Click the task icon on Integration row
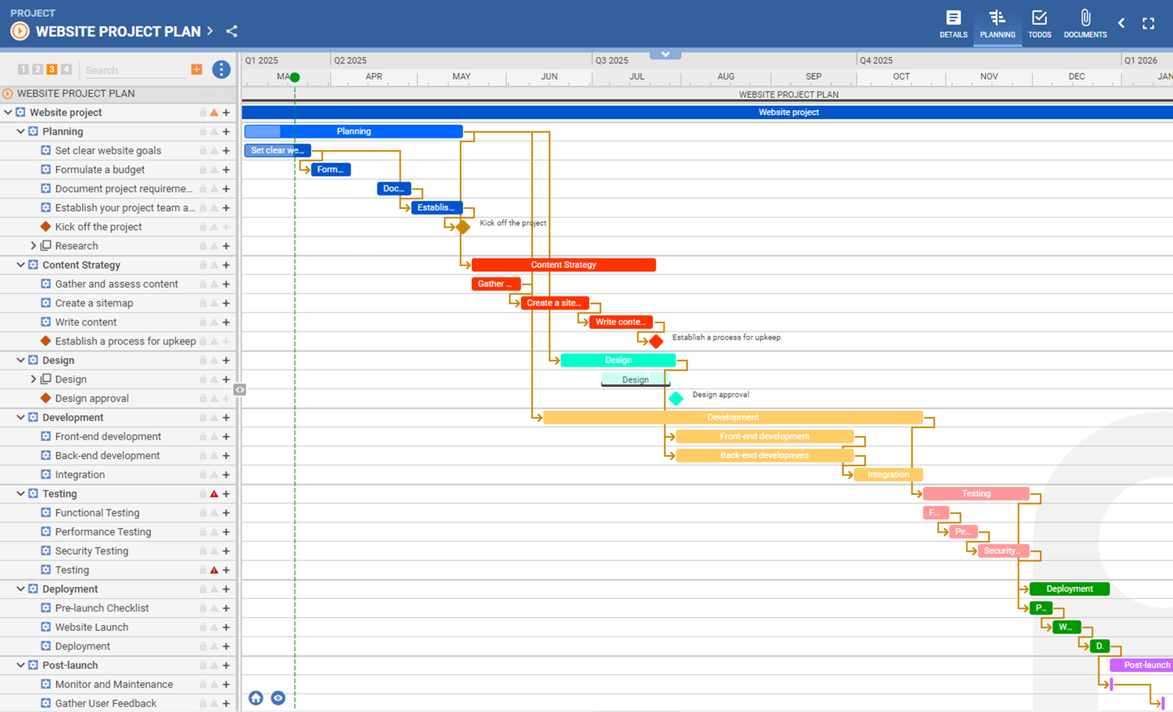This screenshot has width=1173, height=712. click(x=46, y=474)
